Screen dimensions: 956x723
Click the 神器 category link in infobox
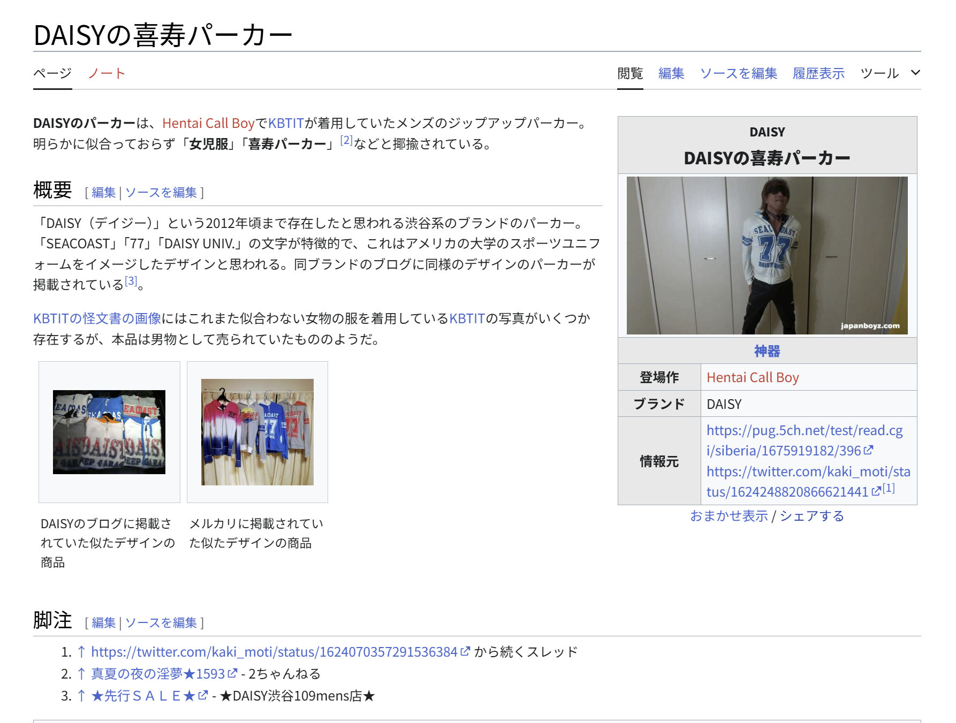pos(767,351)
